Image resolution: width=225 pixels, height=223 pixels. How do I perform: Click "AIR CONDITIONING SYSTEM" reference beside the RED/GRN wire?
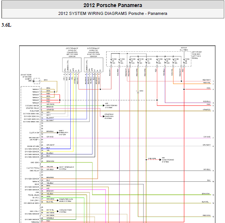(x=168, y=160)
